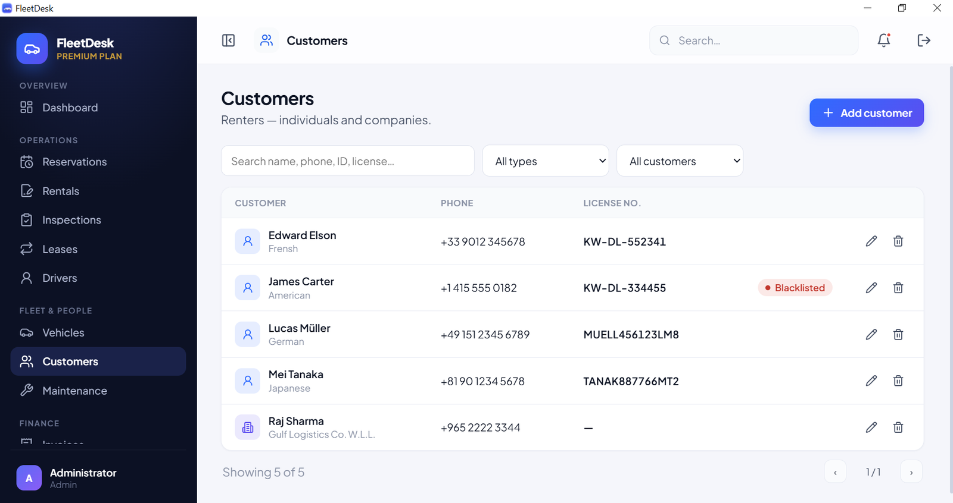Click Edward Elson's person avatar icon
This screenshot has height=503, width=953.
point(248,241)
